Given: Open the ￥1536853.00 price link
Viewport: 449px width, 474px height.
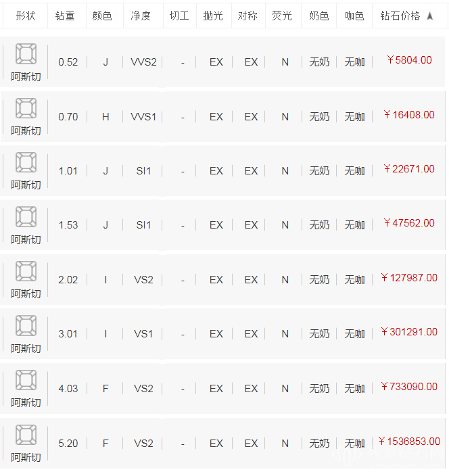Looking at the screenshot, I should 409,442.
